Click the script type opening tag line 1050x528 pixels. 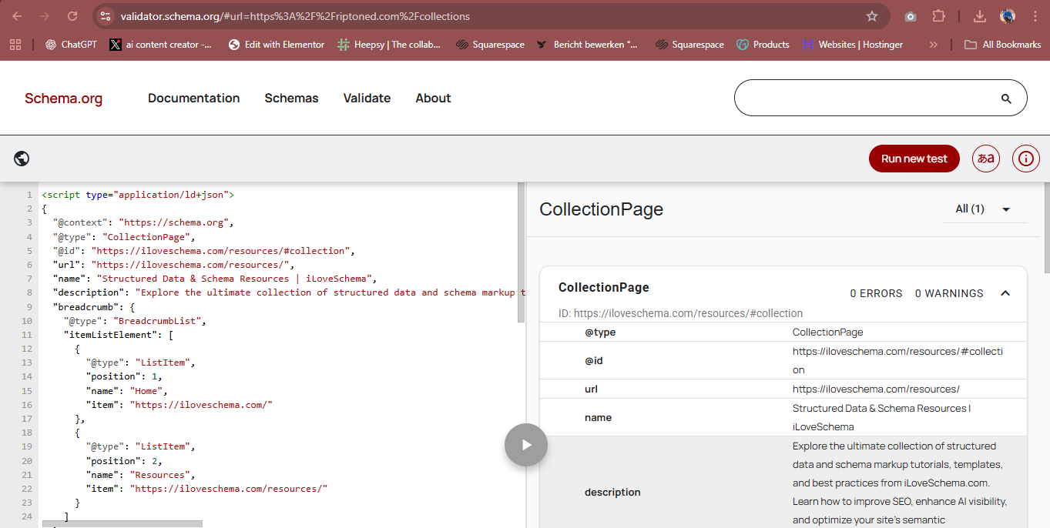point(138,195)
